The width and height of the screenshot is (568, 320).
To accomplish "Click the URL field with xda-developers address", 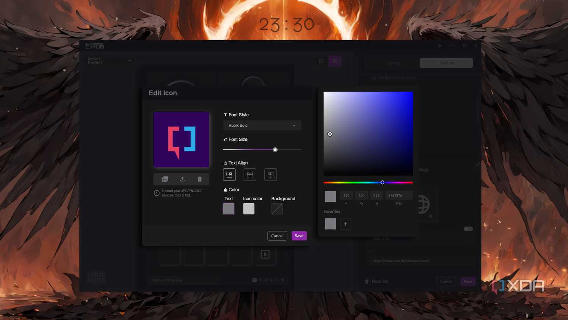I will pyautogui.click(x=420, y=261).
